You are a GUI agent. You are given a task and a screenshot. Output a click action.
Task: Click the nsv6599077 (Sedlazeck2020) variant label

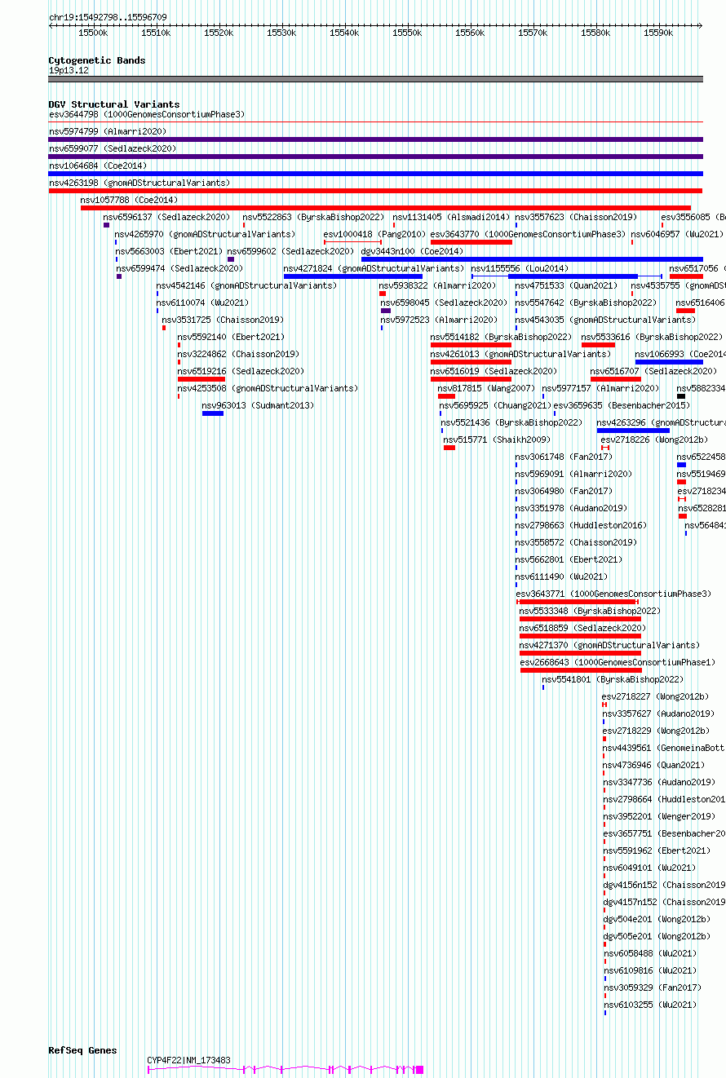113,148
